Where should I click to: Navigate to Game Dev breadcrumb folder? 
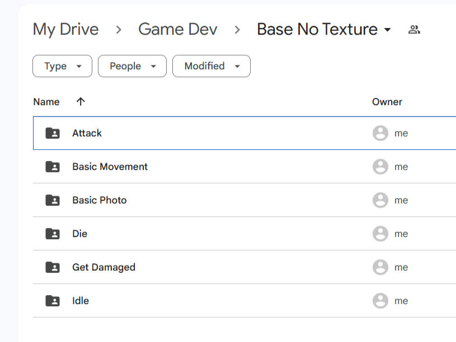(177, 29)
